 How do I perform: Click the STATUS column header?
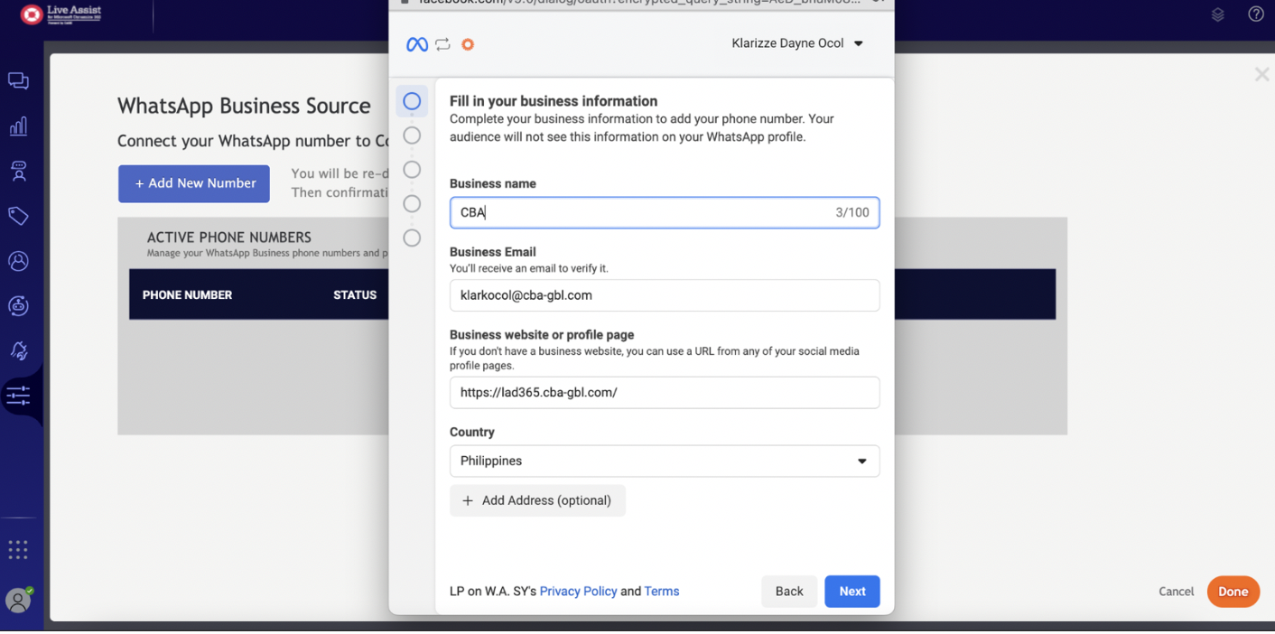pos(355,295)
